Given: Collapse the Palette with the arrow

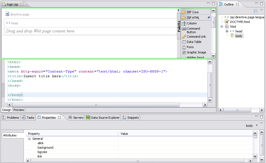Looking at the screenshot, I should coord(179,10).
